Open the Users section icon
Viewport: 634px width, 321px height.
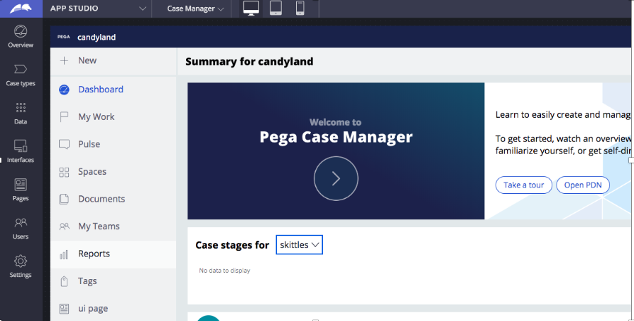21,222
